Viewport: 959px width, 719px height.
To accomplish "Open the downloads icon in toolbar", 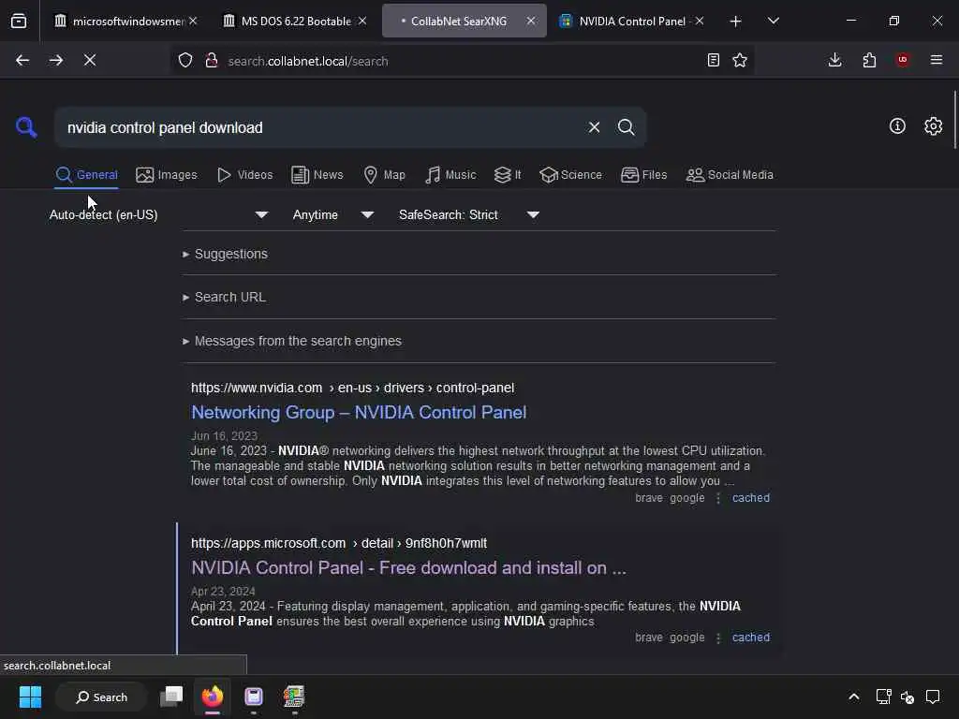I will [834, 60].
